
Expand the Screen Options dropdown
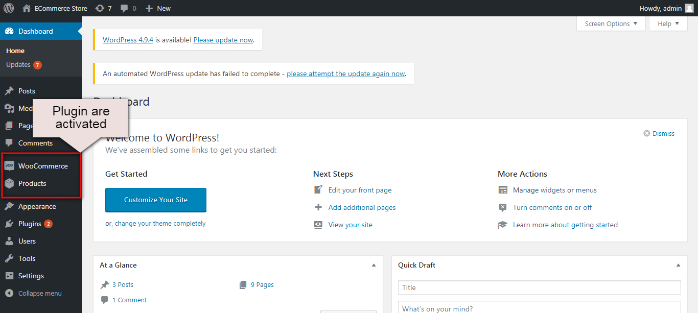(x=611, y=23)
